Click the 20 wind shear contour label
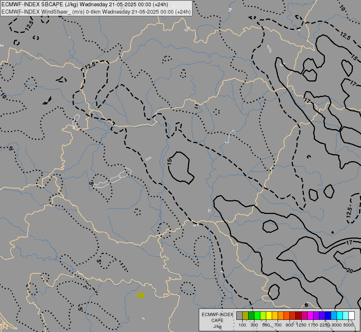The height and width of the screenshot is (332, 361). [x=350, y=271]
